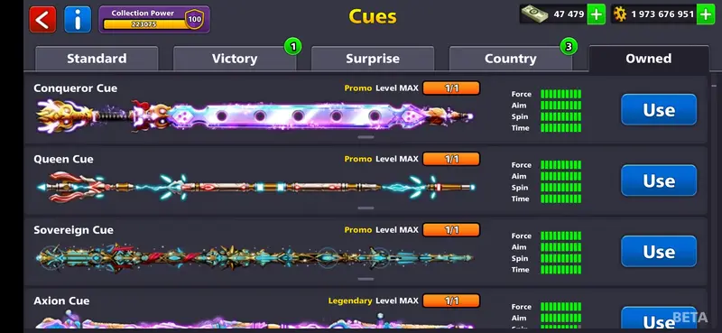This screenshot has width=722, height=333.
Task: Use the Queen Cue
Action: [659, 180]
